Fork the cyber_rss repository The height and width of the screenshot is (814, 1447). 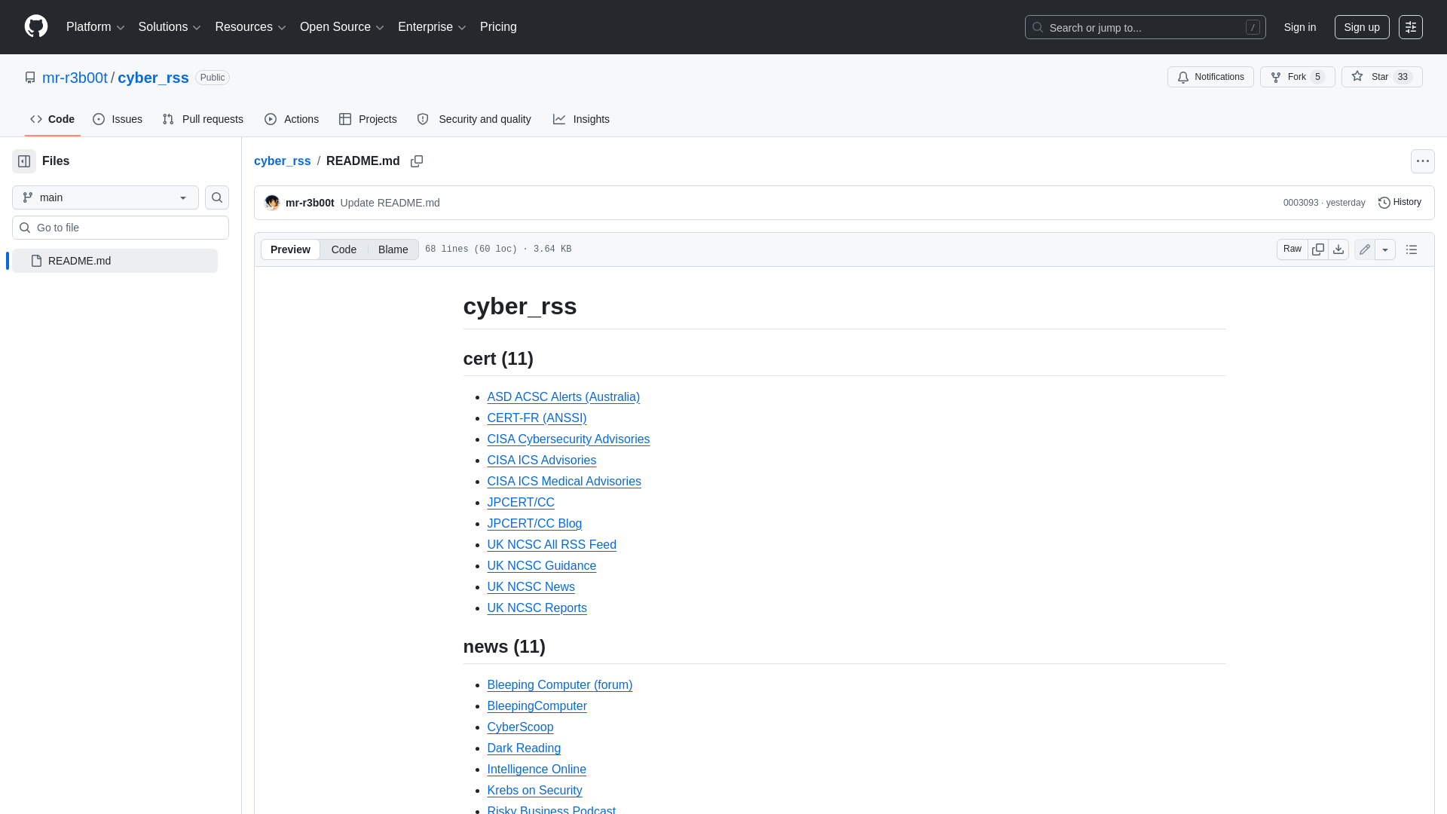click(1297, 77)
